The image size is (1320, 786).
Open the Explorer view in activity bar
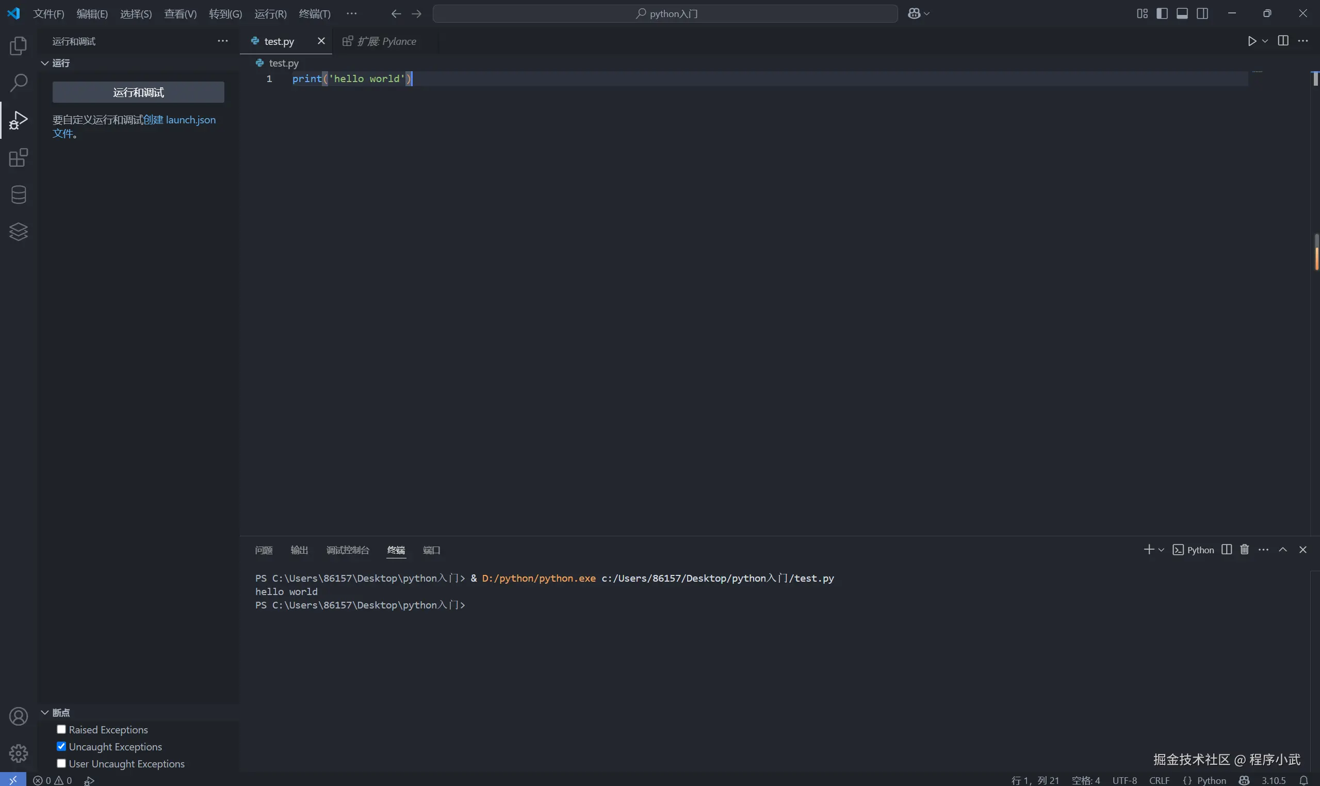(x=18, y=46)
